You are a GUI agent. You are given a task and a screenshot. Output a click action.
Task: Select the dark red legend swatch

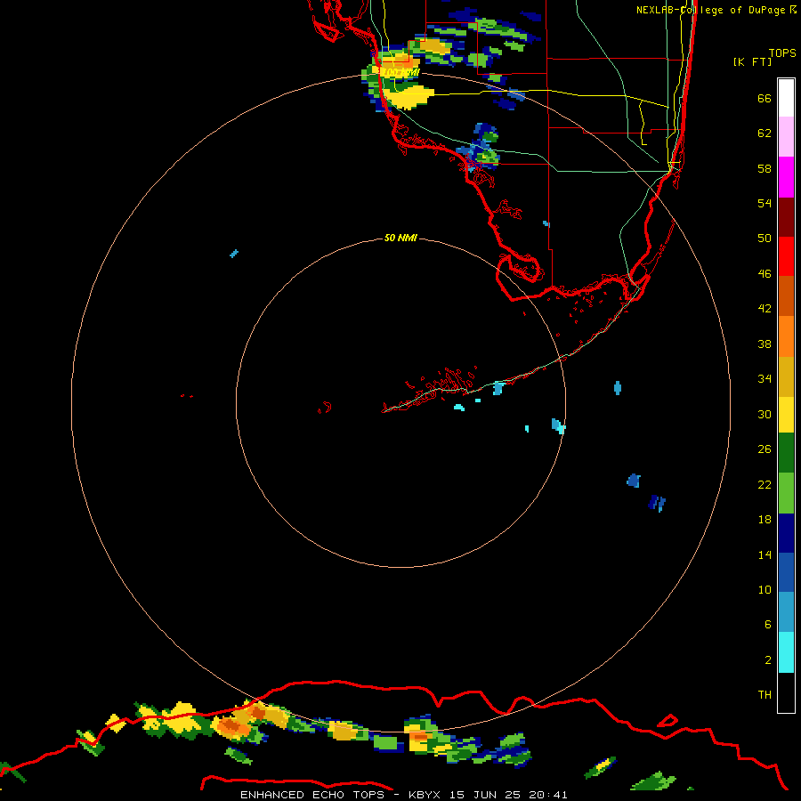pos(786,216)
